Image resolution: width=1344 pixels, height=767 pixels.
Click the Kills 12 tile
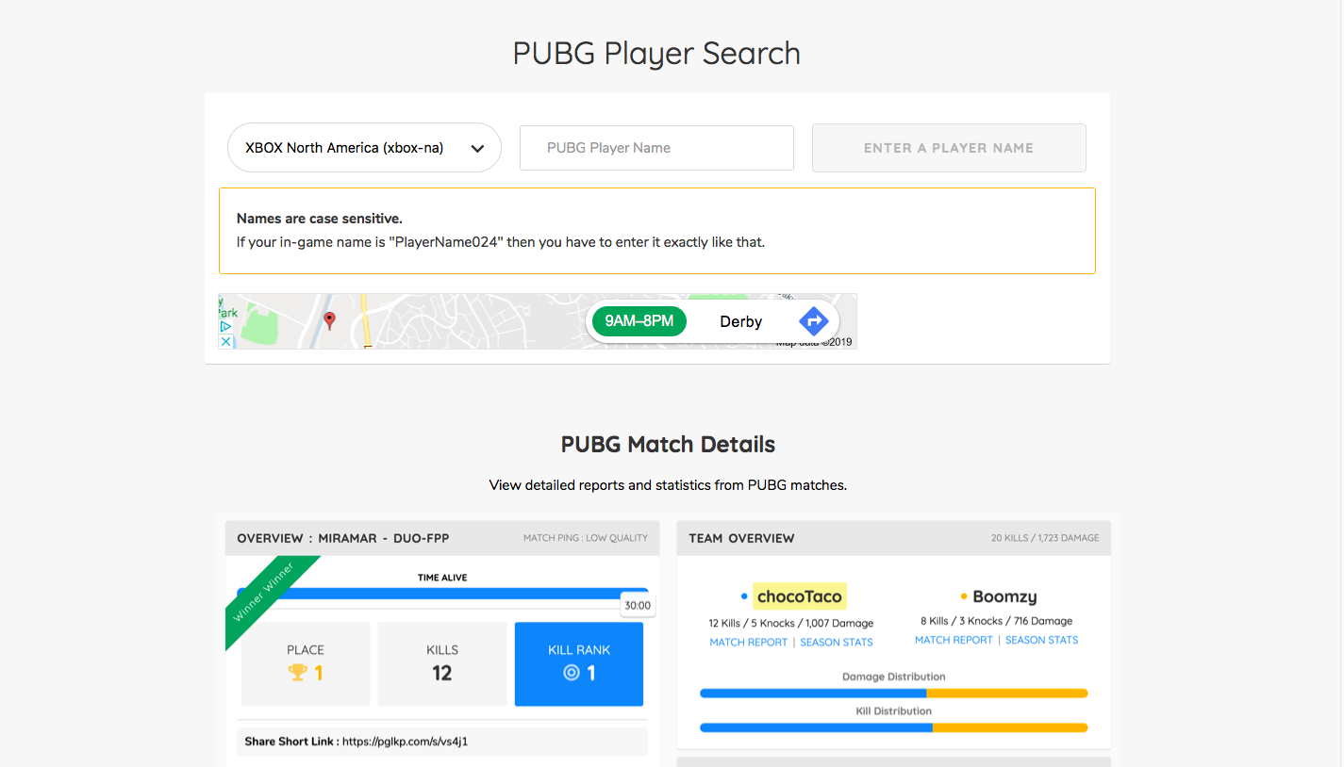[x=442, y=663]
